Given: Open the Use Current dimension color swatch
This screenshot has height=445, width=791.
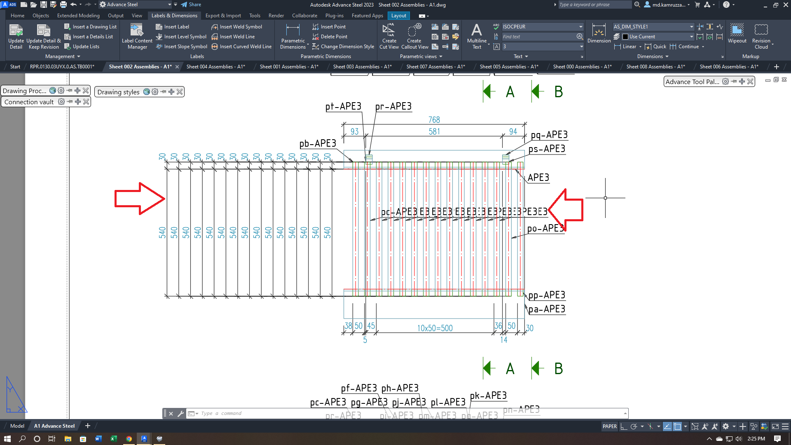Looking at the screenshot, I should (x=625, y=36).
